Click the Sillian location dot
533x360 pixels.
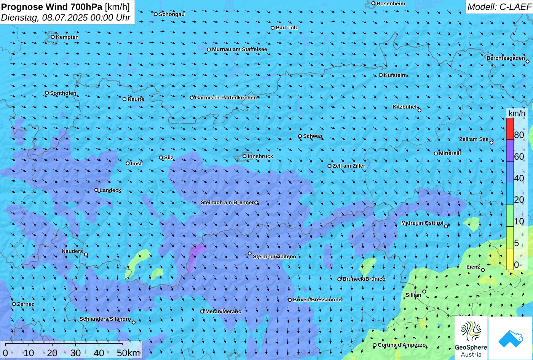[424, 292]
